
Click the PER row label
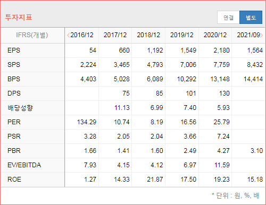click(x=14, y=122)
